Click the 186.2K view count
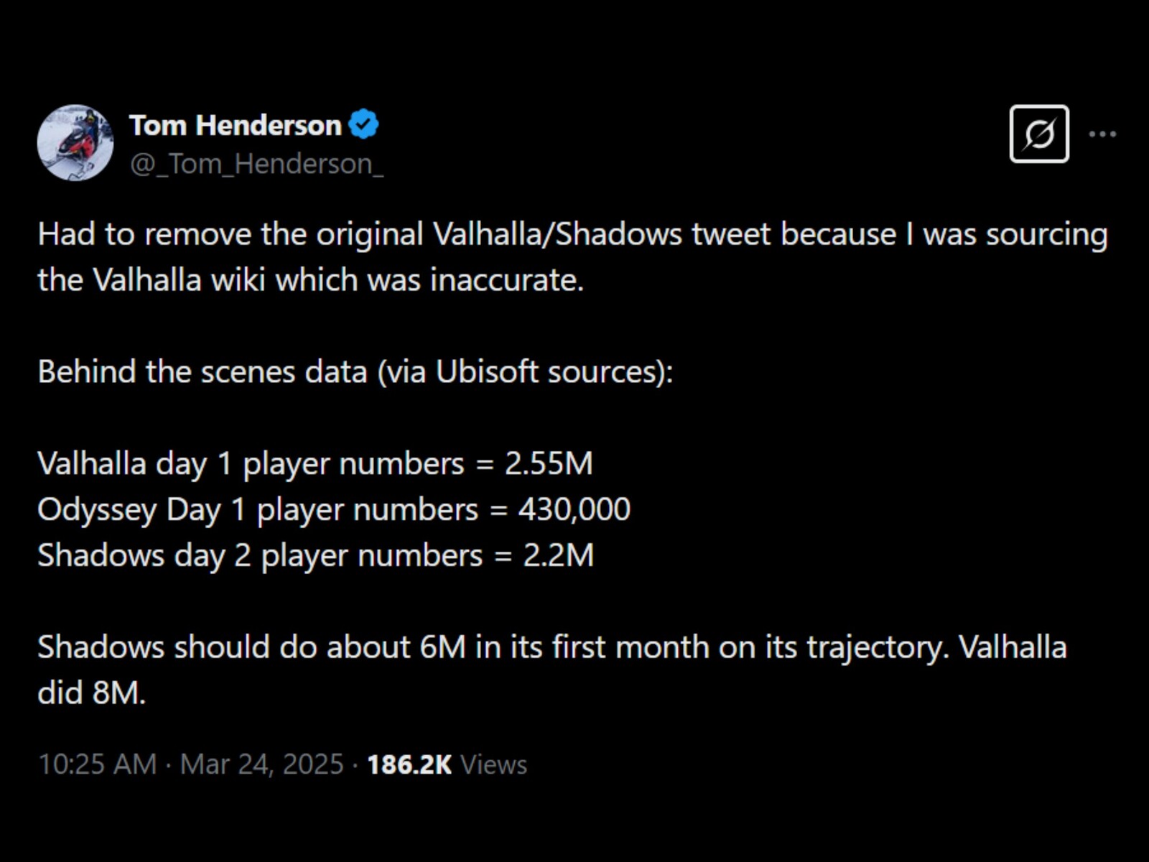Image resolution: width=1149 pixels, height=862 pixels. point(409,764)
